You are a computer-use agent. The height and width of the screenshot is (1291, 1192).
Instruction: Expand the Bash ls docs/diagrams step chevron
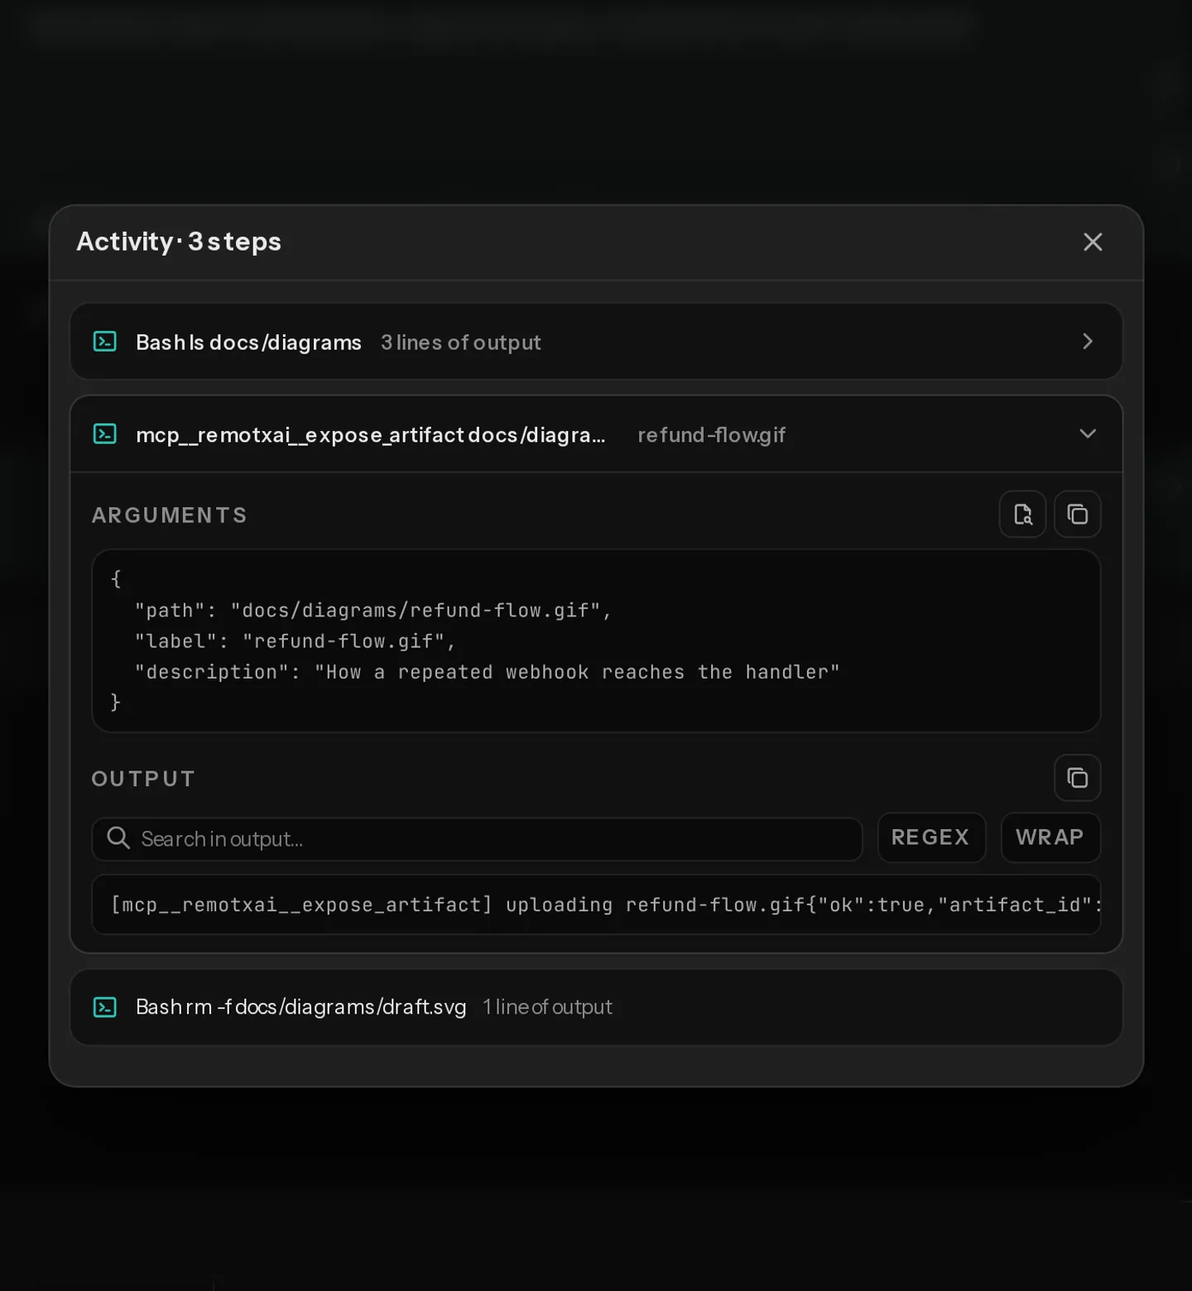pos(1088,342)
